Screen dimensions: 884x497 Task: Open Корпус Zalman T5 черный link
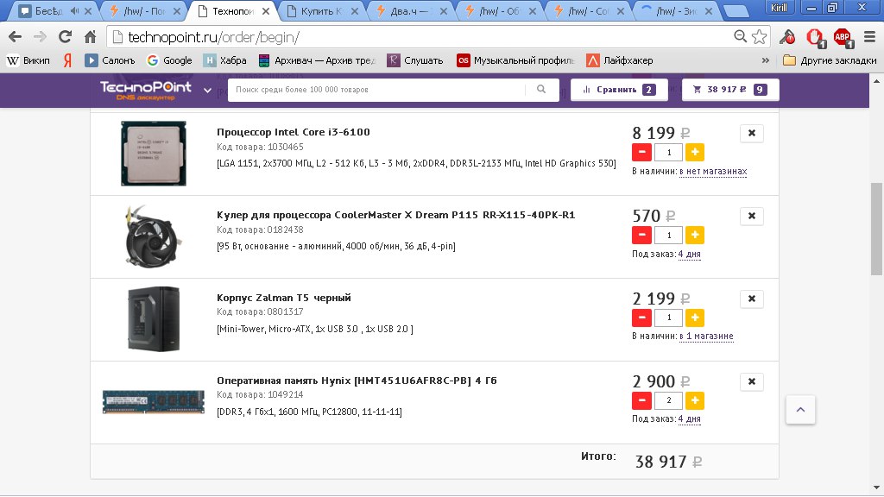point(283,298)
